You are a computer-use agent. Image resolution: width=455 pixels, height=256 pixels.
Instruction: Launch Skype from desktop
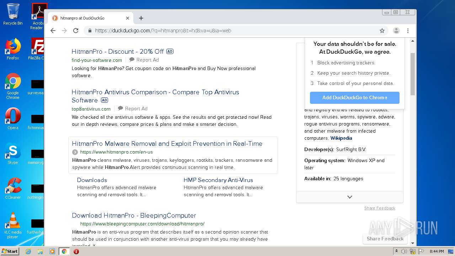[x=13, y=154]
